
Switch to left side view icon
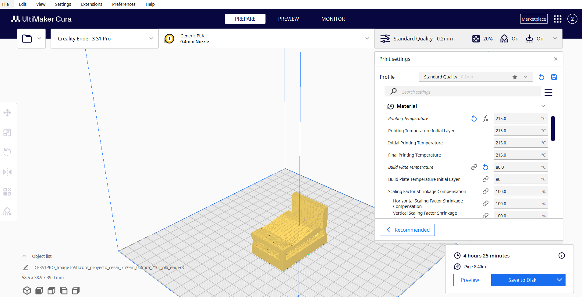coord(63,291)
